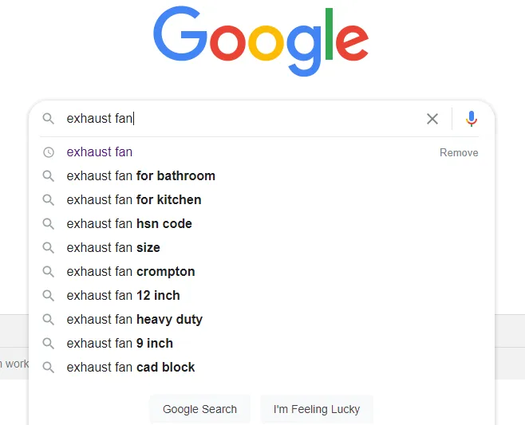
Task: Click the clock history icon beside exhaust fan
Action: pos(49,152)
